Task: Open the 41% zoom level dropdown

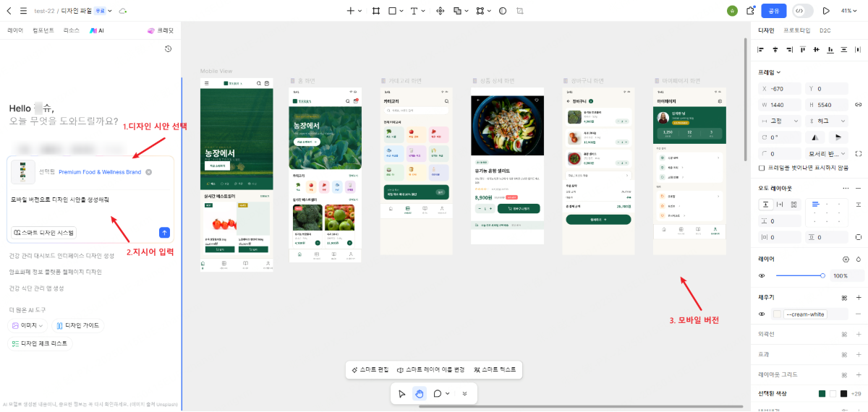Action: point(848,11)
